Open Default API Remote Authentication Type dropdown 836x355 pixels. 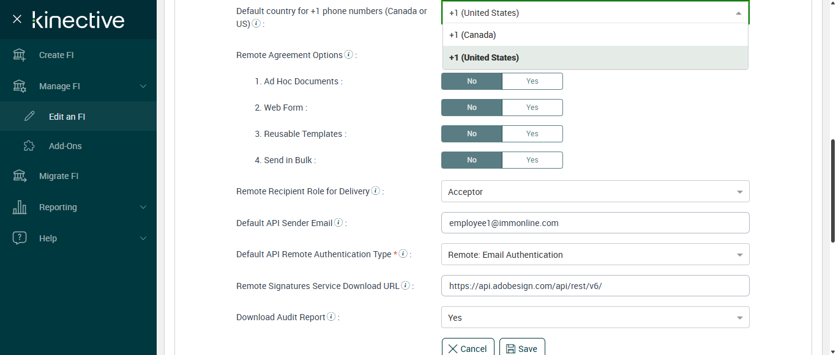tap(595, 255)
